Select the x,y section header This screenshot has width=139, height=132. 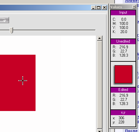123,113
